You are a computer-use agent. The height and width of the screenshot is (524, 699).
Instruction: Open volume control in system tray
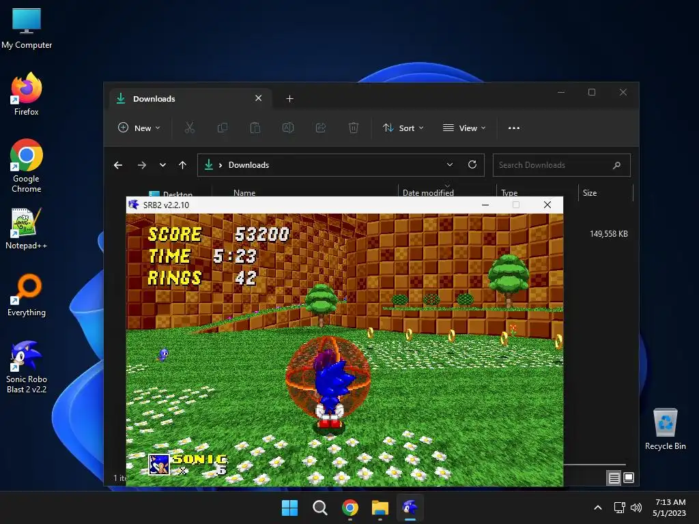[636, 508]
